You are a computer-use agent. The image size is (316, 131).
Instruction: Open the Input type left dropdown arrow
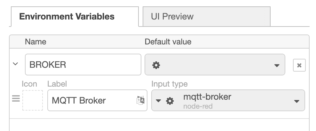pyautogui.click(x=158, y=101)
